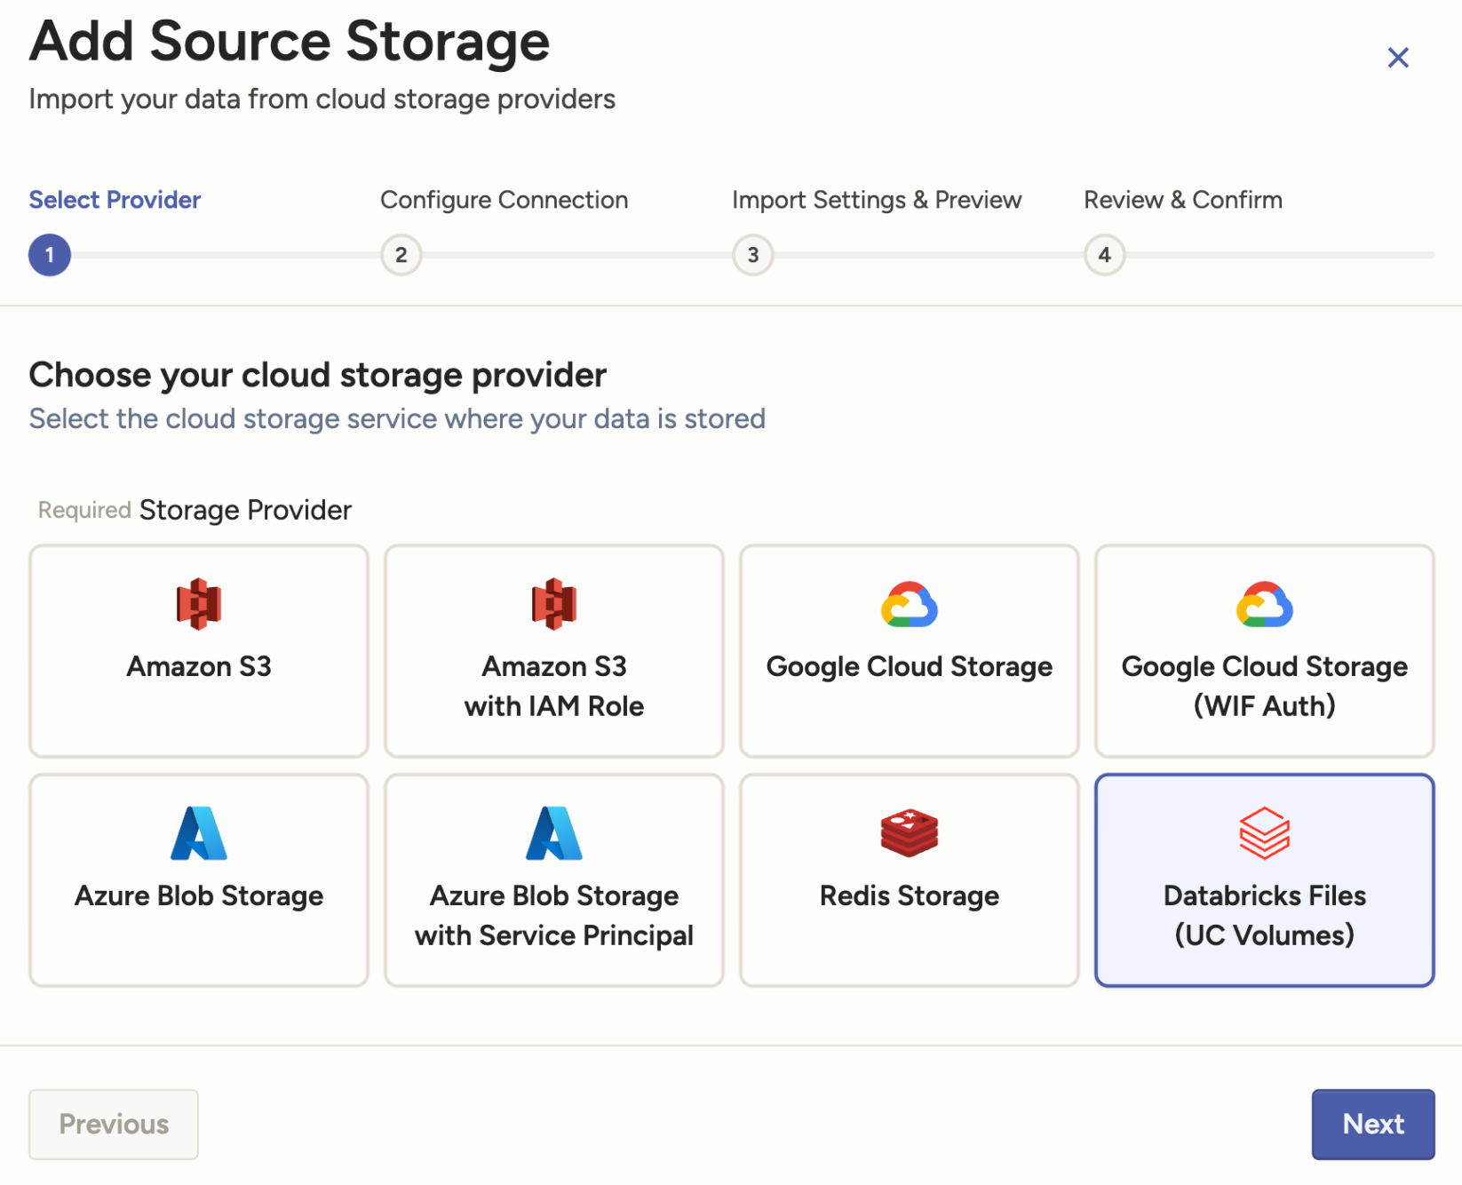The image size is (1462, 1185).
Task: Click the Google Cloud Storage (WIF Auth) logo
Action: point(1265,605)
